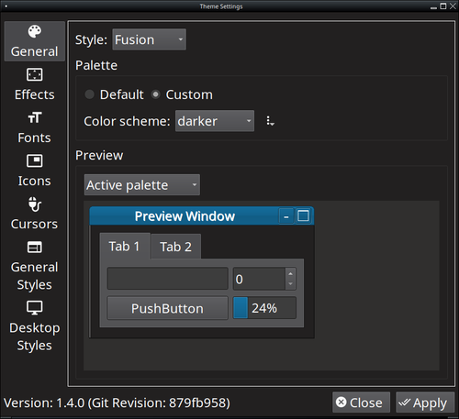
Task: Switch to Tab 1 in preview
Action: point(125,247)
